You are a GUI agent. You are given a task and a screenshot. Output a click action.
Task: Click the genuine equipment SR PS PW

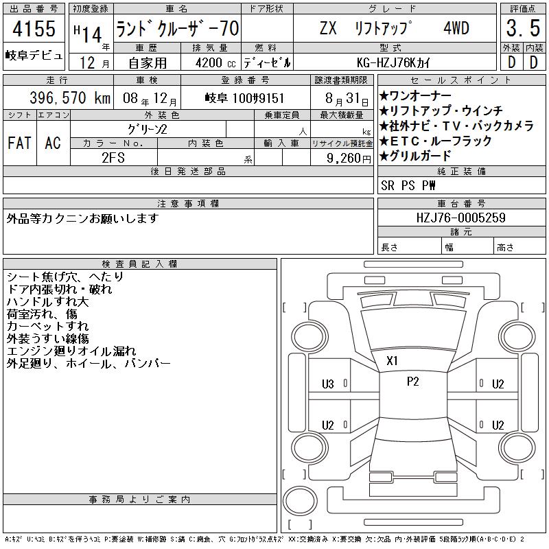click(408, 185)
